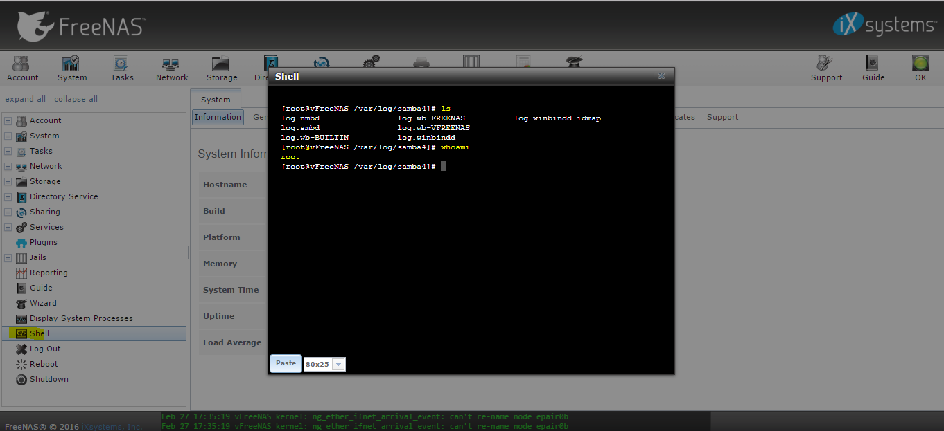Click Shutdown power icon in sidebar
The image size is (944, 431).
[x=21, y=379]
